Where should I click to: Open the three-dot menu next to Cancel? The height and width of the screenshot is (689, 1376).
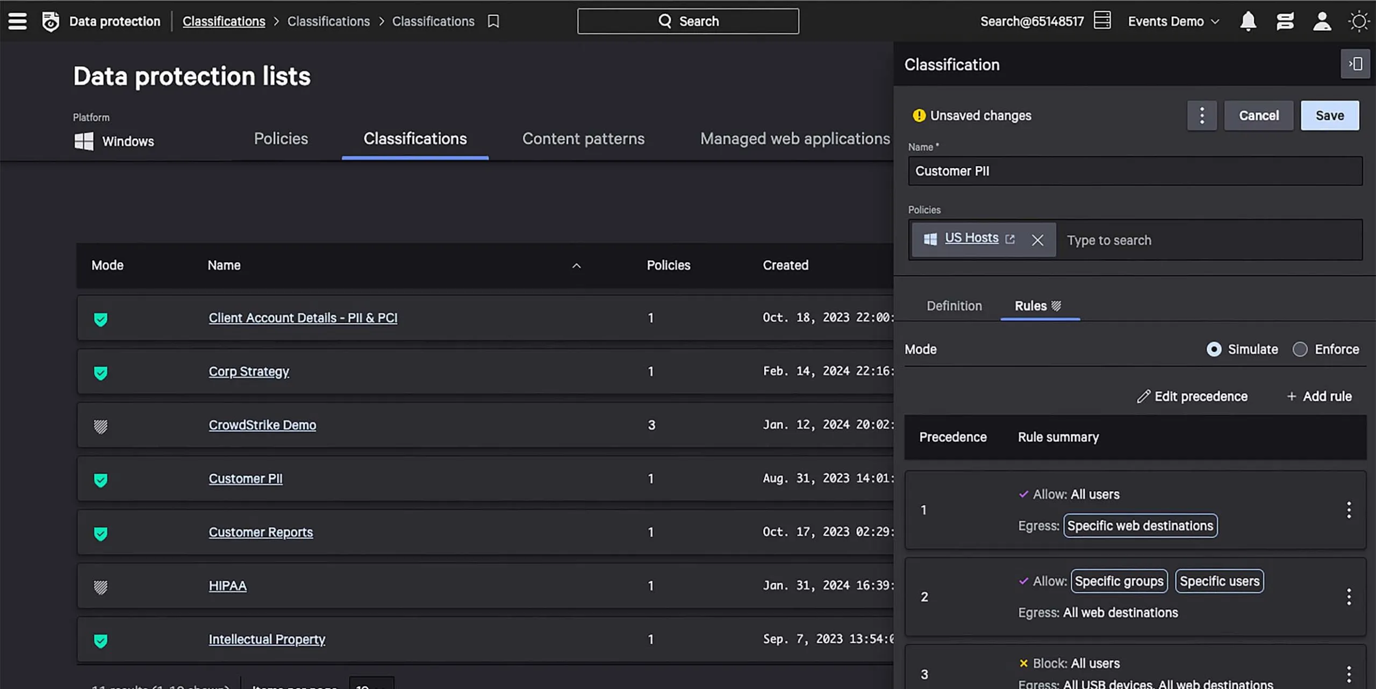pos(1202,115)
